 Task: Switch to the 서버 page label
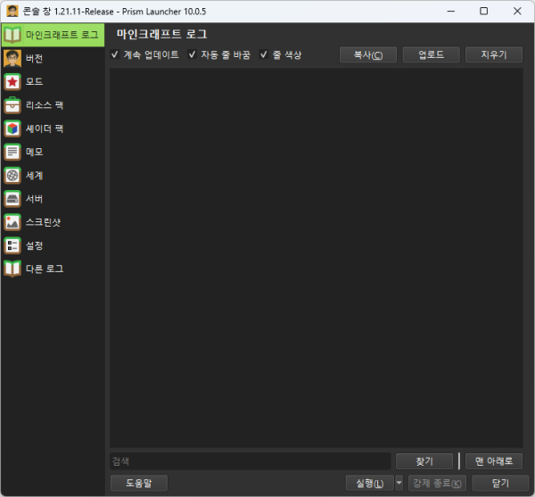click(35, 199)
